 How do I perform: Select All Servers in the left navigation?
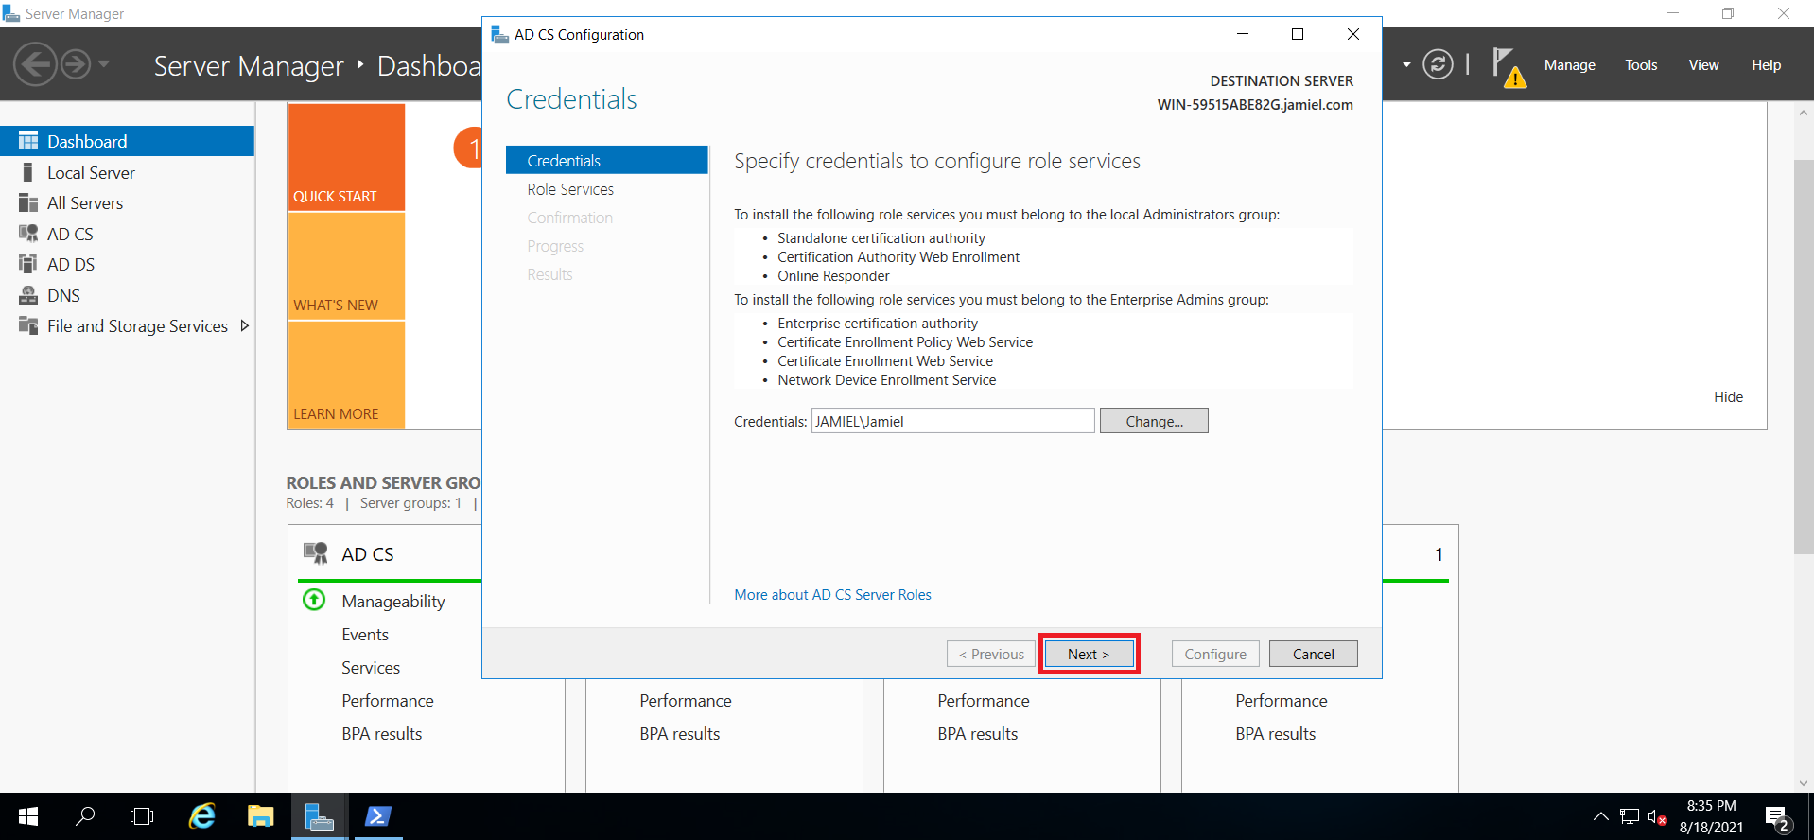(x=127, y=202)
